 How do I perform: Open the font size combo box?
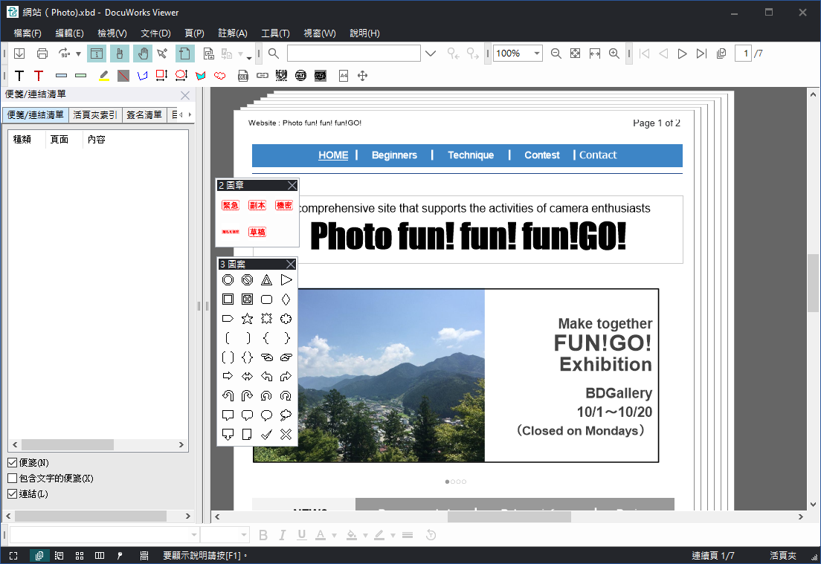tap(224, 535)
